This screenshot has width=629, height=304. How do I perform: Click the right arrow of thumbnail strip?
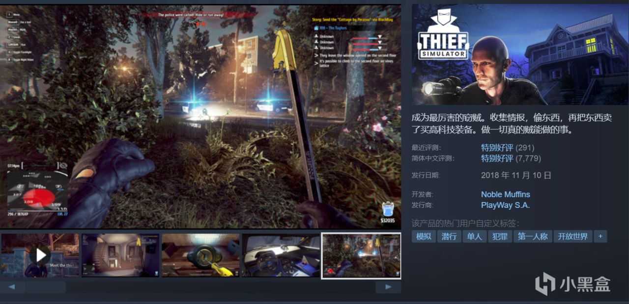[388, 287]
